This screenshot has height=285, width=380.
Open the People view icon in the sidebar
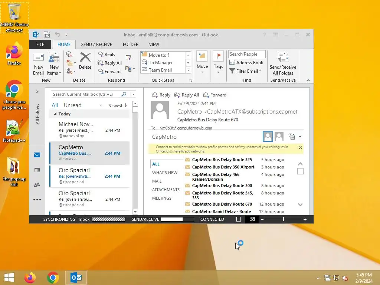(x=37, y=185)
